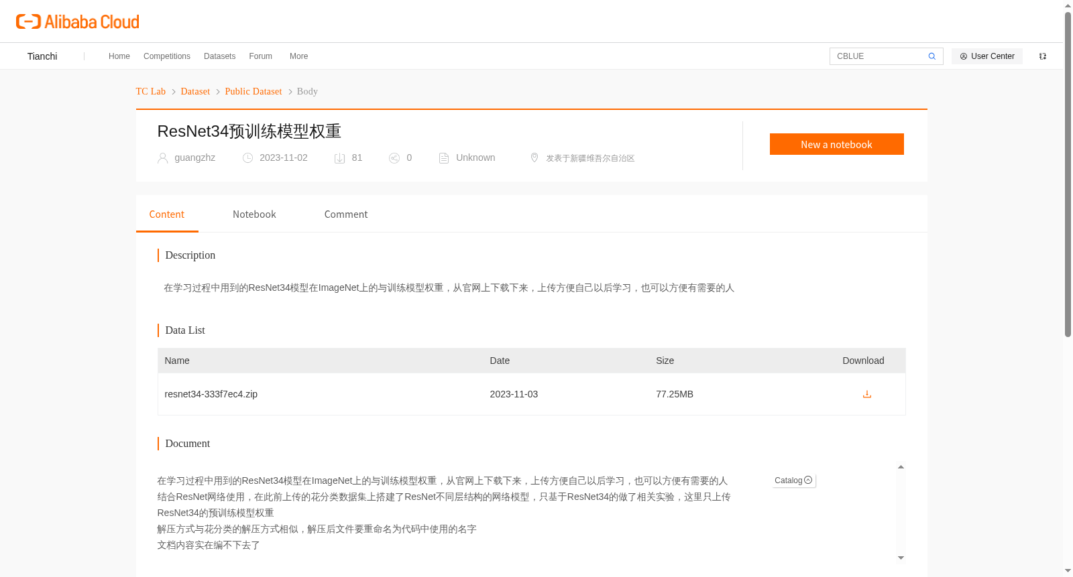Click the document scroll down arrow
1073x577 pixels.
(x=901, y=558)
